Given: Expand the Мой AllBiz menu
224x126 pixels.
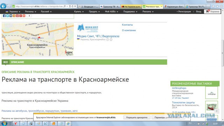Looking at the screenshot, I should pyautogui.click(x=112, y=12).
